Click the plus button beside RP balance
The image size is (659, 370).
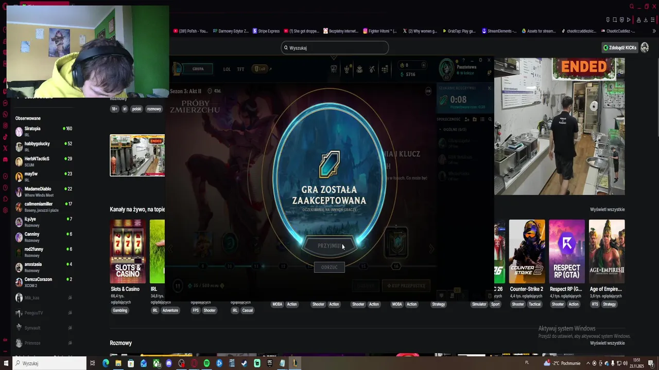[x=424, y=65]
